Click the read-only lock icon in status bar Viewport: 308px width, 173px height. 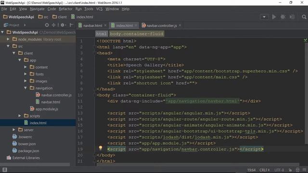pos(290,170)
